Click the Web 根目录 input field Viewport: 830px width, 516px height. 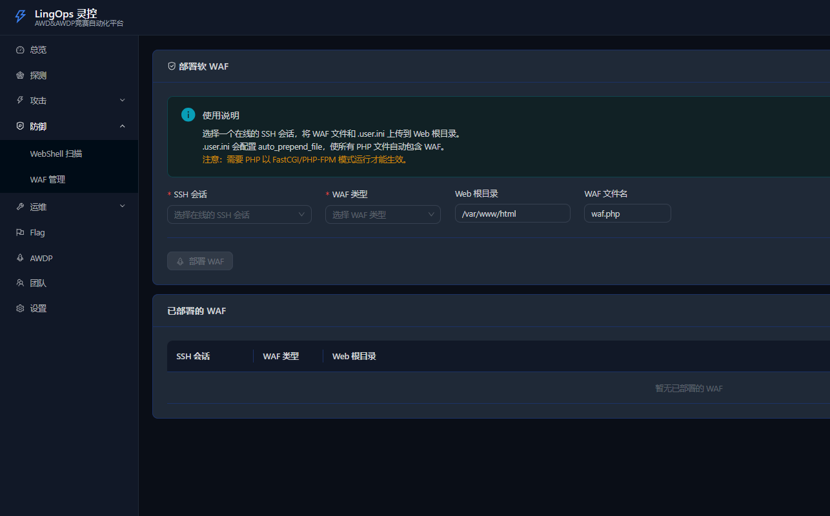[x=512, y=213]
